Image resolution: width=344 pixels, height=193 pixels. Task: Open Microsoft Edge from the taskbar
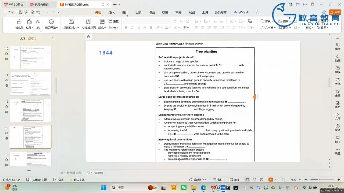coord(203,188)
